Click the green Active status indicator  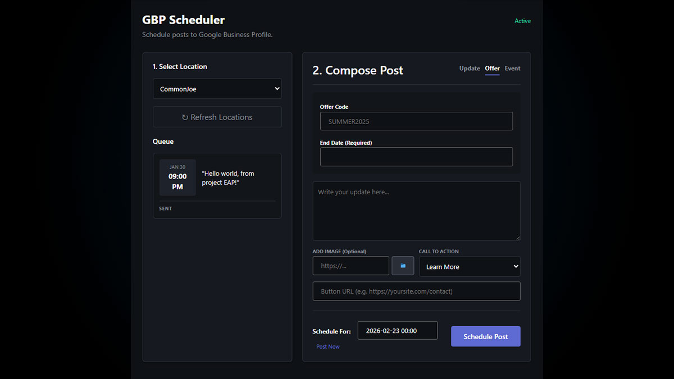tap(522, 21)
